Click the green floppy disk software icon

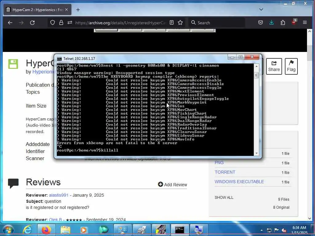click(x=13, y=64)
